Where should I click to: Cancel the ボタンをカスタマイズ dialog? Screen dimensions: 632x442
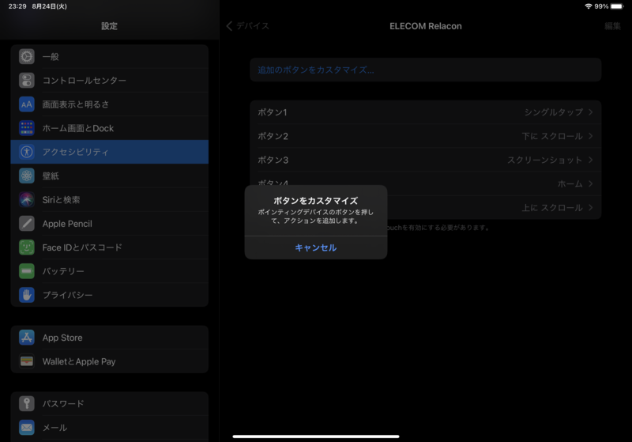click(315, 247)
